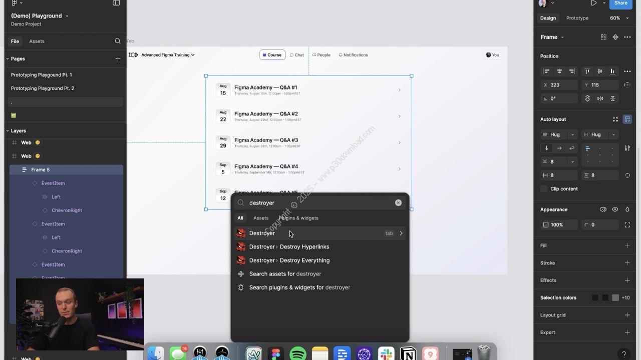Collapse the Layers section

(8, 130)
